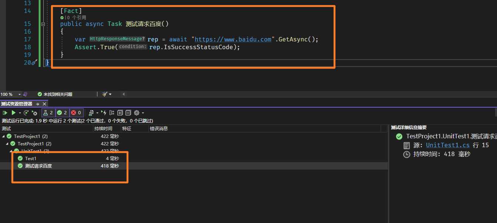The height and width of the screenshot is (223, 497).
Task: Select the 测试资源管理器 panel tab
Action: [17, 104]
